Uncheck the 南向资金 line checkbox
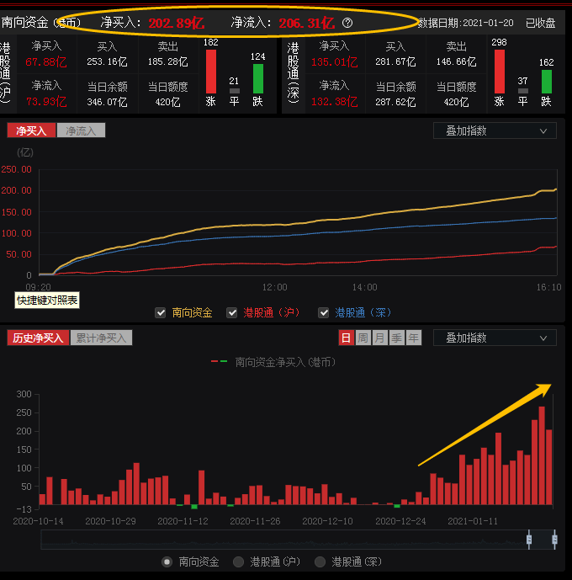The width and height of the screenshot is (572, 580). click(x=161, y=313)
